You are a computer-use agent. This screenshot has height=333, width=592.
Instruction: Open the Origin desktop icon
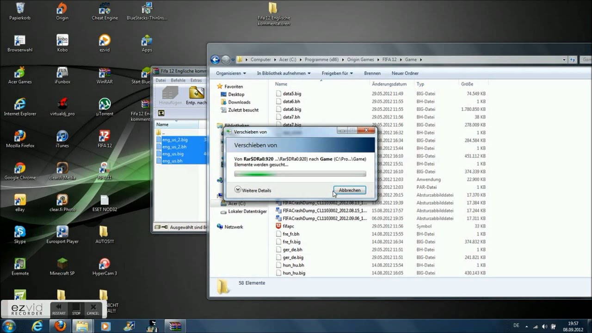tap(62, 12)
